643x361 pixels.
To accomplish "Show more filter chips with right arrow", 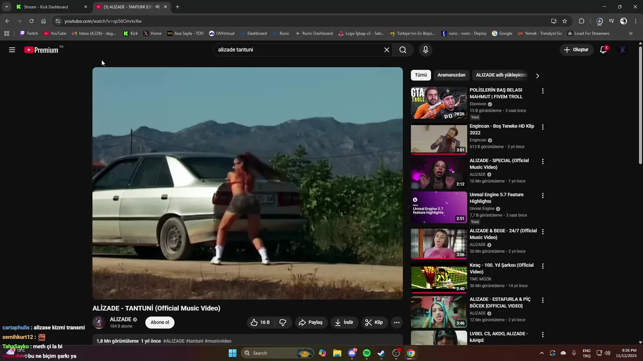I will click(x=538, y=76).
